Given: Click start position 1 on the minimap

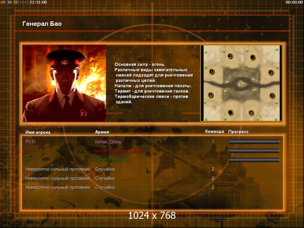Looking at the screenshot, I should click(x=212, y=72).
